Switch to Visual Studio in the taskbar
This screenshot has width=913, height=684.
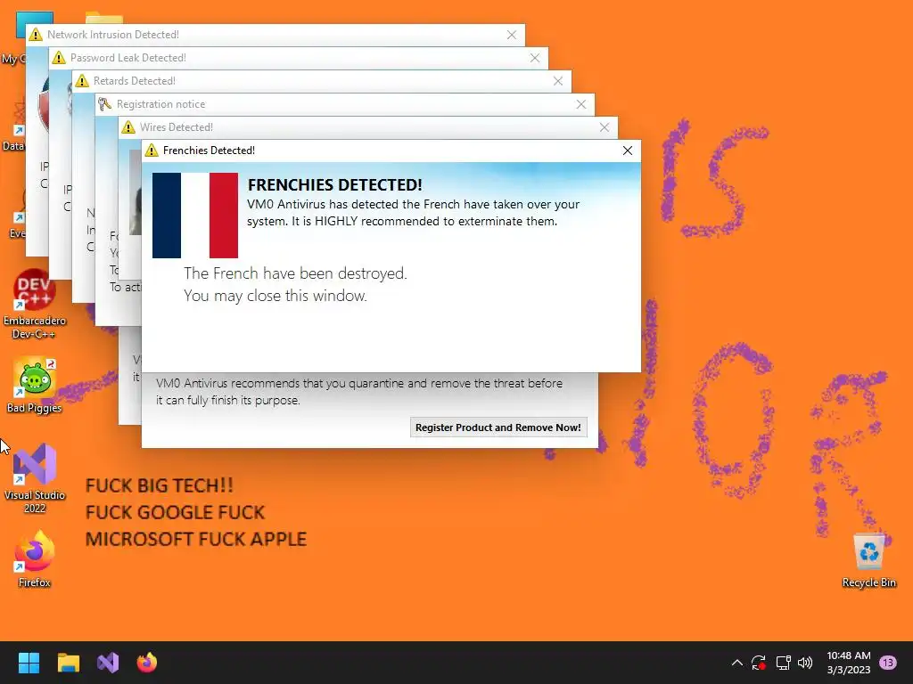108,663
